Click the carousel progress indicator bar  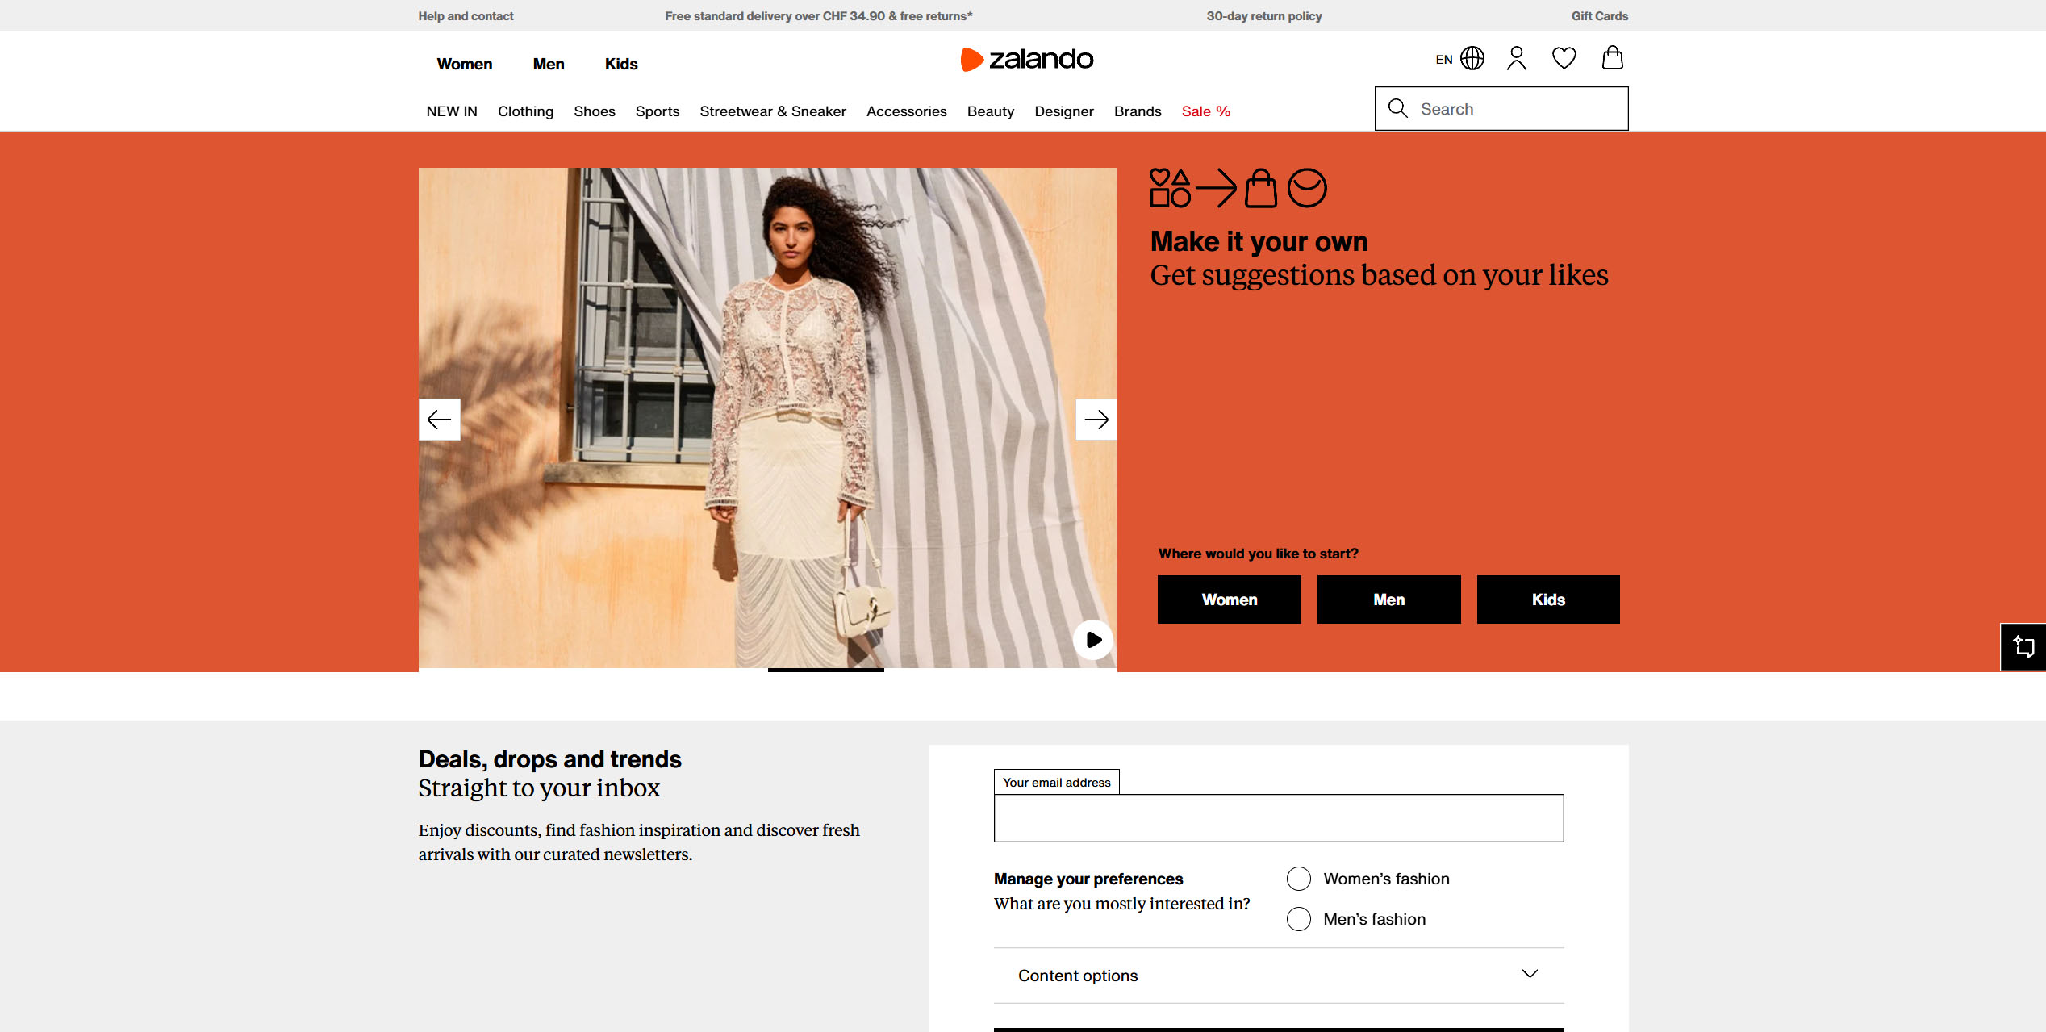point(826,670)
